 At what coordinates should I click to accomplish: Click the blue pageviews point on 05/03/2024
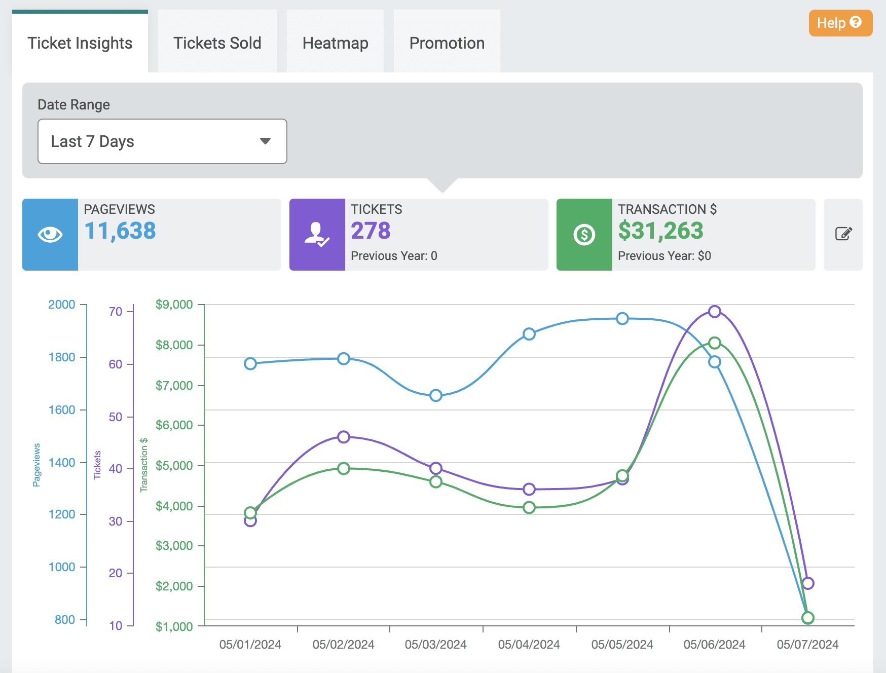click(x=435, y=395)
